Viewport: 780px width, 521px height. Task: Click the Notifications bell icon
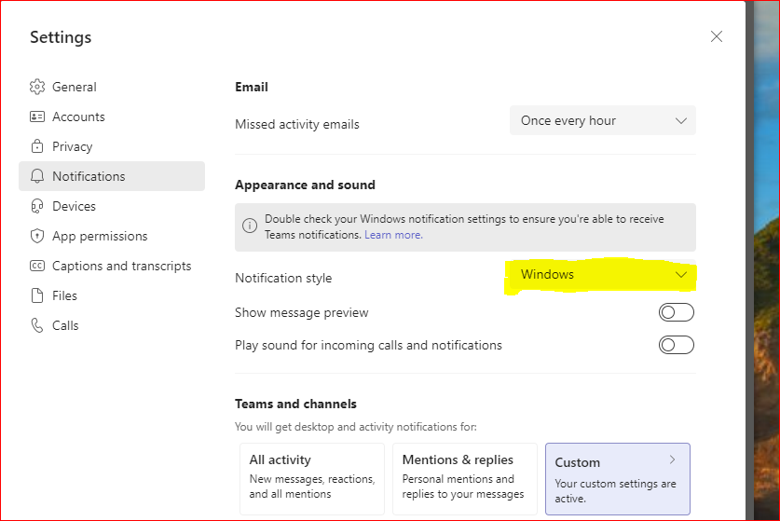point(37,176)
